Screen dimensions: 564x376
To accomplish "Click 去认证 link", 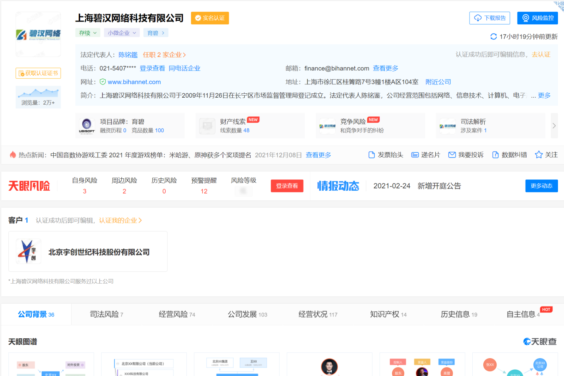I will 541,55.
